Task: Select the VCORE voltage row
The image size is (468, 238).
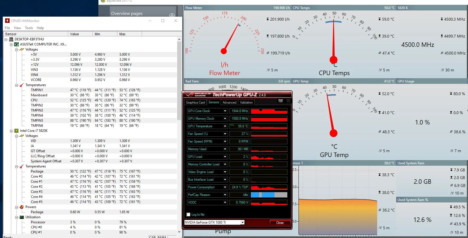Action: point(91,80)
